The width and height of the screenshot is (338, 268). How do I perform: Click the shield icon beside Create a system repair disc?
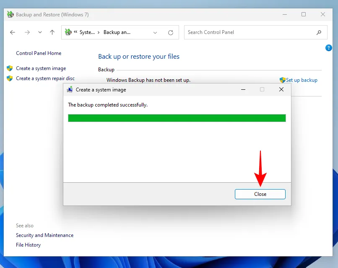[x=10, y=78]
